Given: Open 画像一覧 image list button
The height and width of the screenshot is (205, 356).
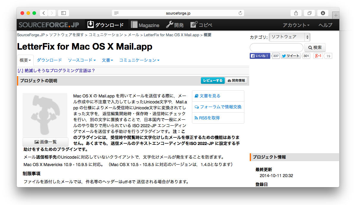Looking at the screenshot, I should point(46,142).
